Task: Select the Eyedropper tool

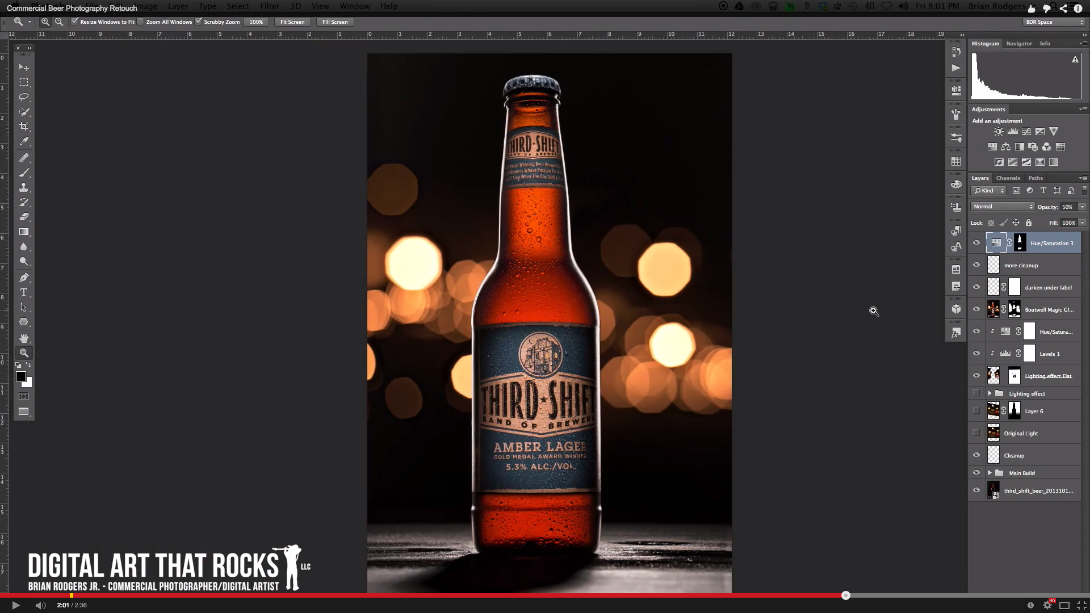Action: point(24,141)
